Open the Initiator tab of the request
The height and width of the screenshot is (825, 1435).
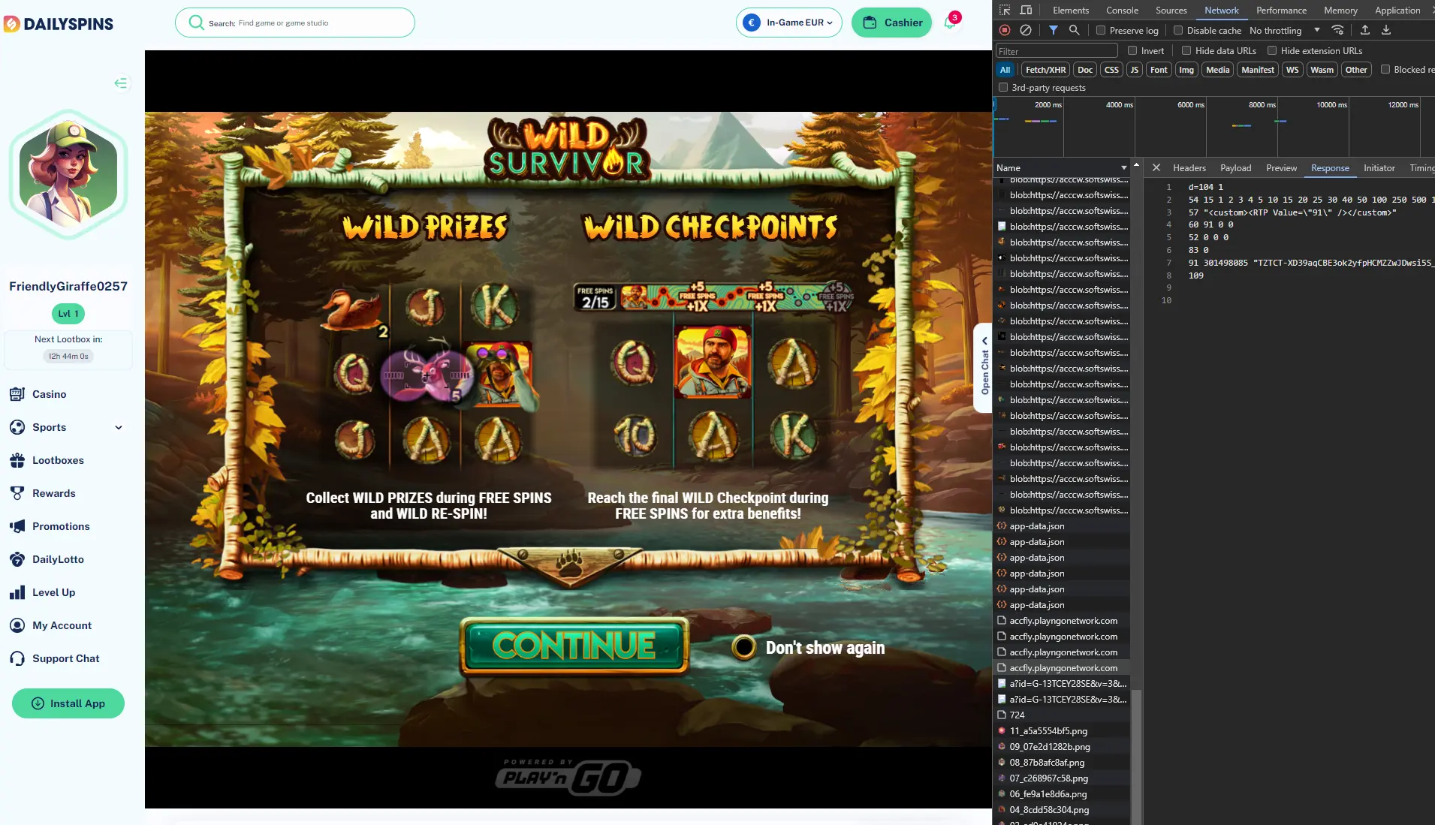click(x=1379, y=168)
